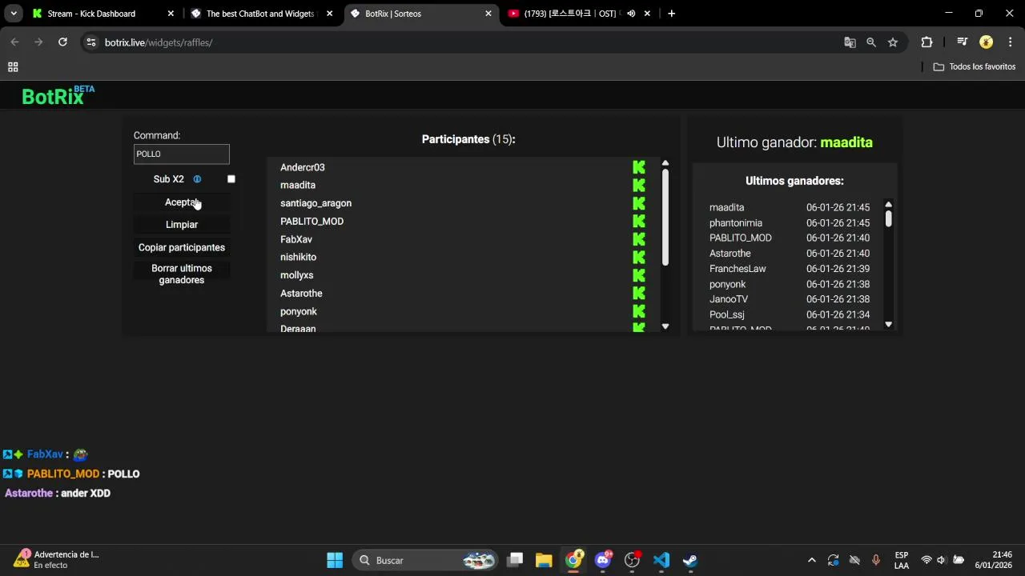Expand hidden system tray icons chevron

812,560
